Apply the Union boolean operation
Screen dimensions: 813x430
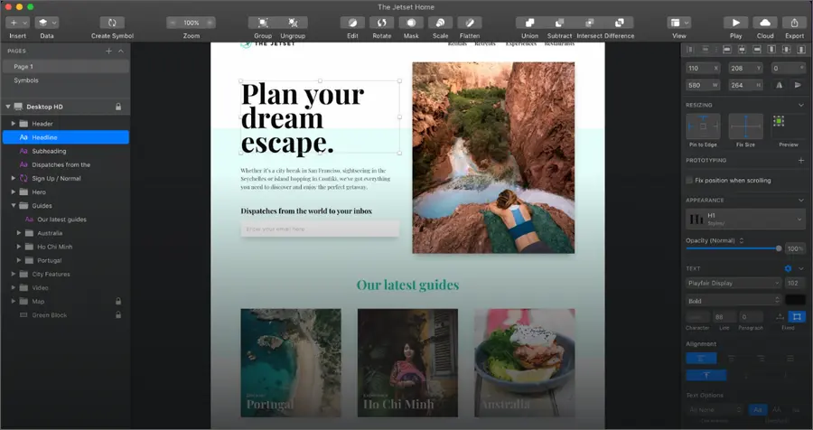(x=530, y=23)
